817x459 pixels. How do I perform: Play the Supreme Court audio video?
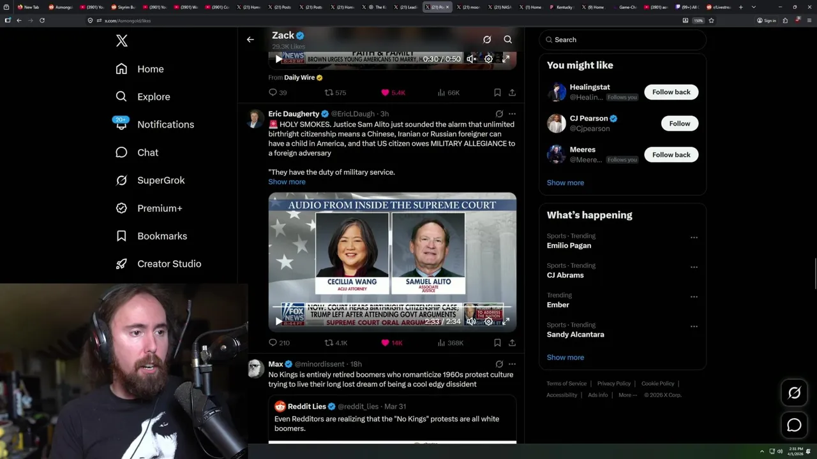[278, 321]
